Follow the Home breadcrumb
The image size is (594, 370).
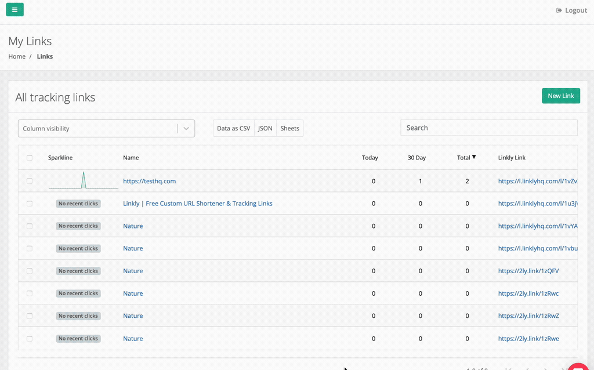pos(17,56)
